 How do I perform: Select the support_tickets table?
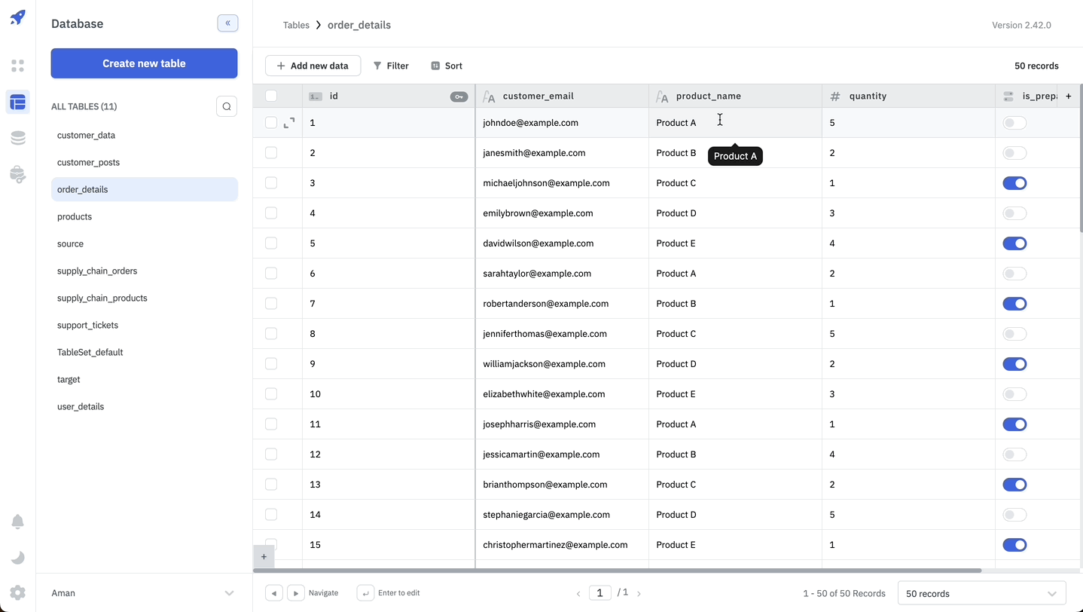pos(87,325)
